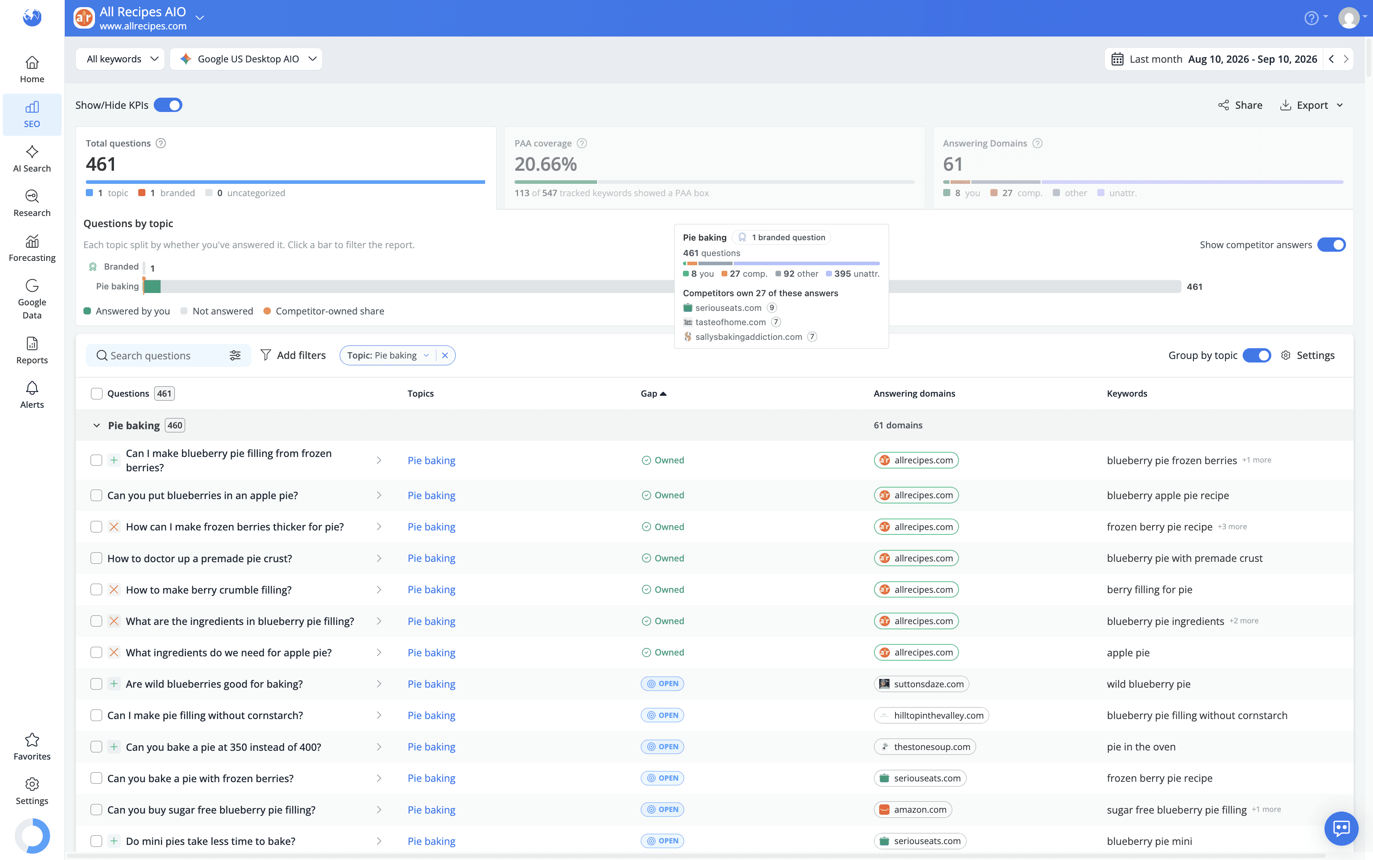Toggle Show/Hide KPIs switch
Viewport: 1373px width, 860px height.
pos(168,105)
